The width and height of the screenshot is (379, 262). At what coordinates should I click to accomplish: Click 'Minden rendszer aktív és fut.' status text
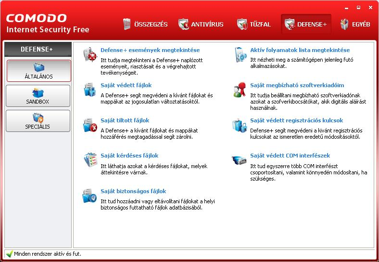[47, 254]
